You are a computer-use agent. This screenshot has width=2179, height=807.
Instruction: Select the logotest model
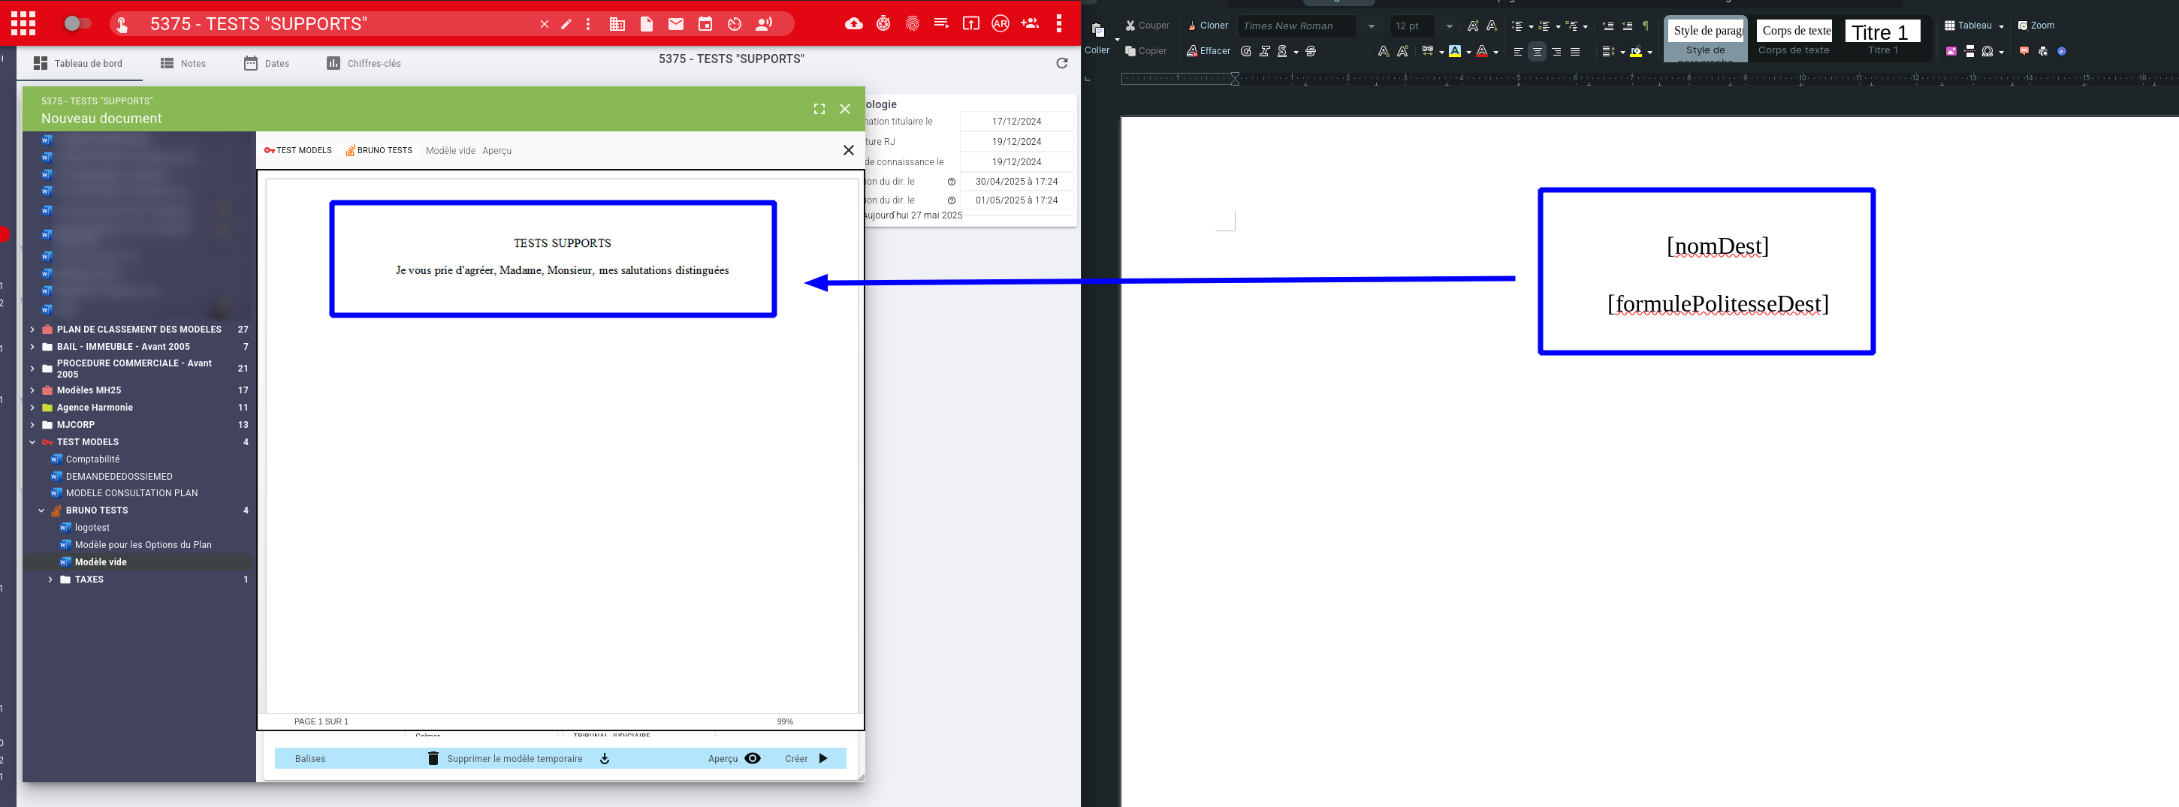[92, 528]
